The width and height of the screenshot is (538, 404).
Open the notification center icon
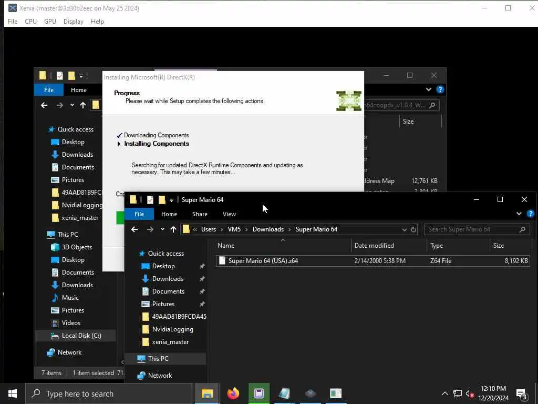522,394
